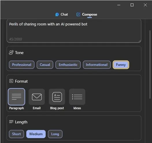Click the "Blog post" label text
This screenshot has height=143, width=152.
coord(57,108)
